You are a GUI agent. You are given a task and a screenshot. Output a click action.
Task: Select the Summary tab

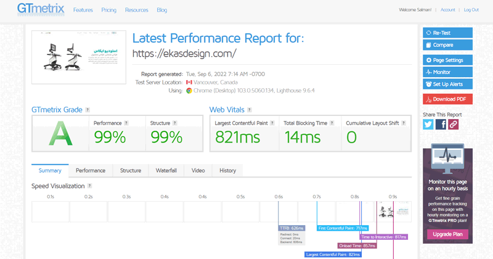(x=50, y=170)
